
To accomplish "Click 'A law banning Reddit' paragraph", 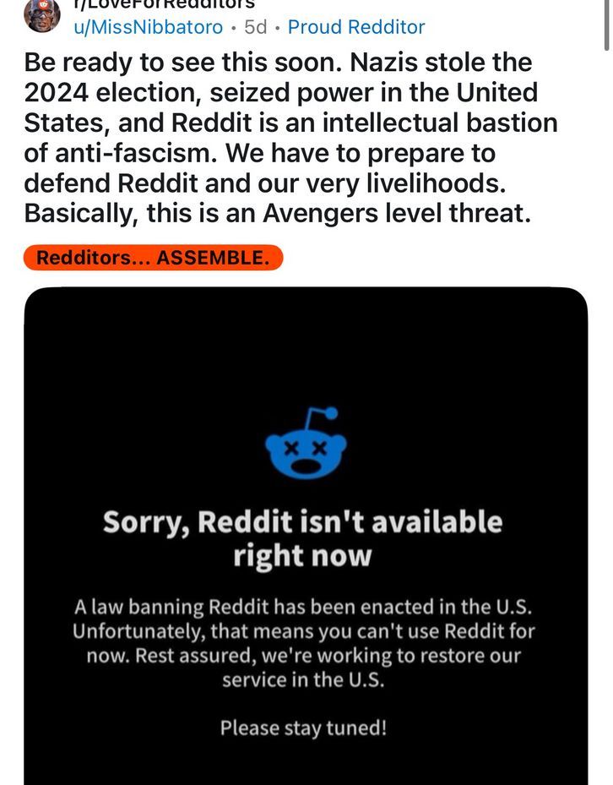I will pos(303,643).
